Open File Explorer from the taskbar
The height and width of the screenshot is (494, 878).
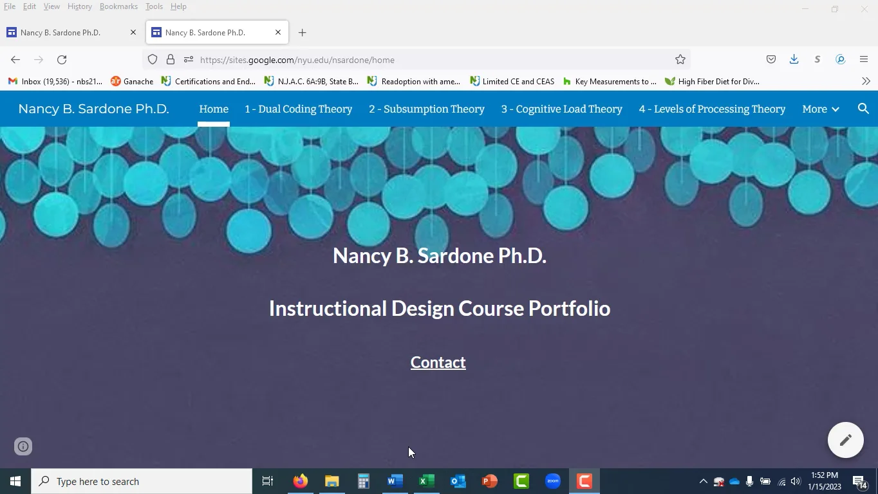[x=332, y=481]
